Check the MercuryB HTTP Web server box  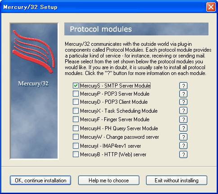(76, 154)
